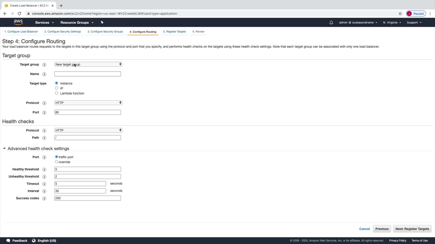Open a new browser tab
Viewport: 435px width, 244px height.
(x=61, y=5)
